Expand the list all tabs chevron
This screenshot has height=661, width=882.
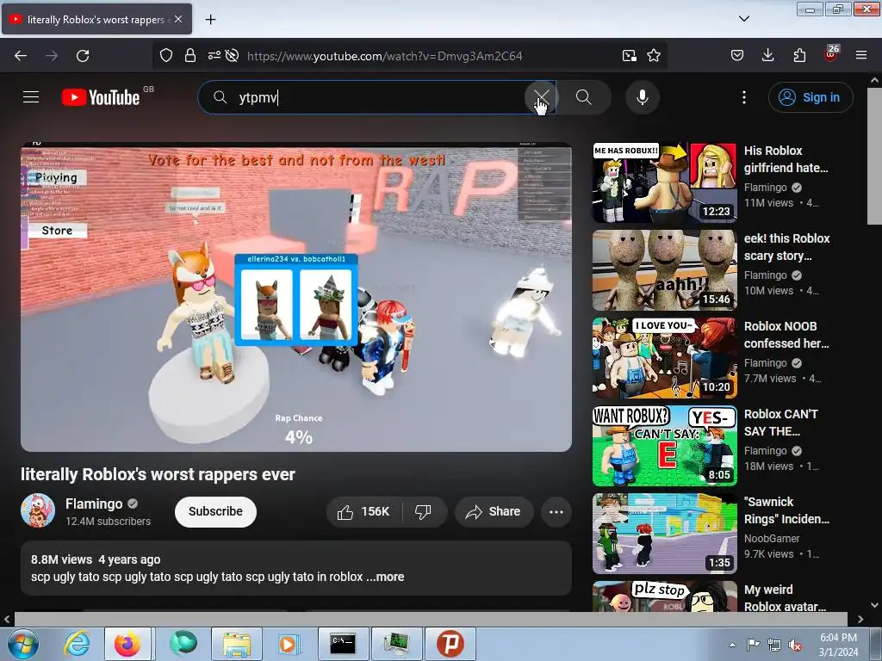coord(744,19)
